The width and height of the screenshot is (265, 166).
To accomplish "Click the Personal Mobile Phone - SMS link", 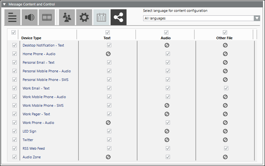I will point(45,80).
